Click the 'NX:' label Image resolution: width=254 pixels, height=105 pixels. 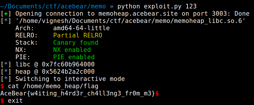tap(21, 50)
